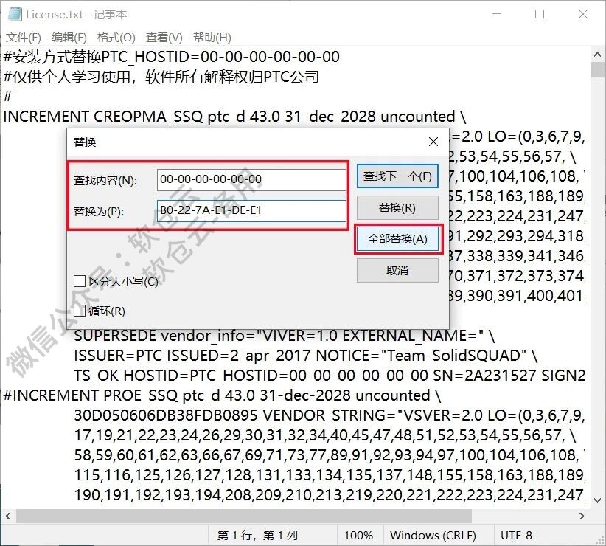Open the 帮助(H) menu
Screen dimensions: 606x546
(209, 36)
